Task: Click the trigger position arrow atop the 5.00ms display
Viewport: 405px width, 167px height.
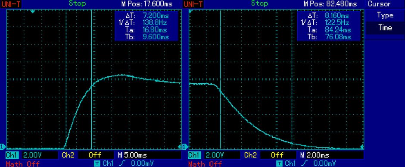Action: click(33, 12)
